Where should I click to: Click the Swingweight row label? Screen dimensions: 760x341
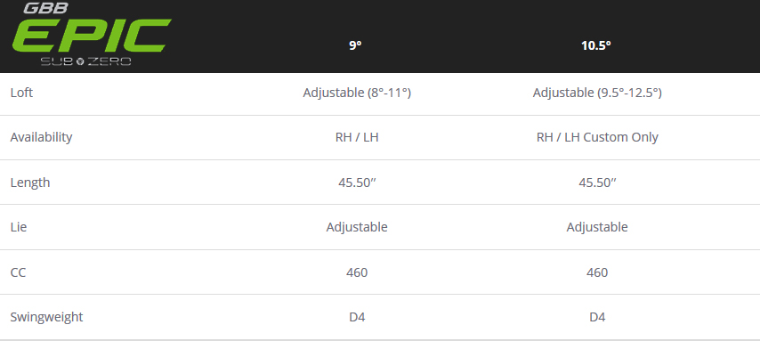tap(46, 317)
